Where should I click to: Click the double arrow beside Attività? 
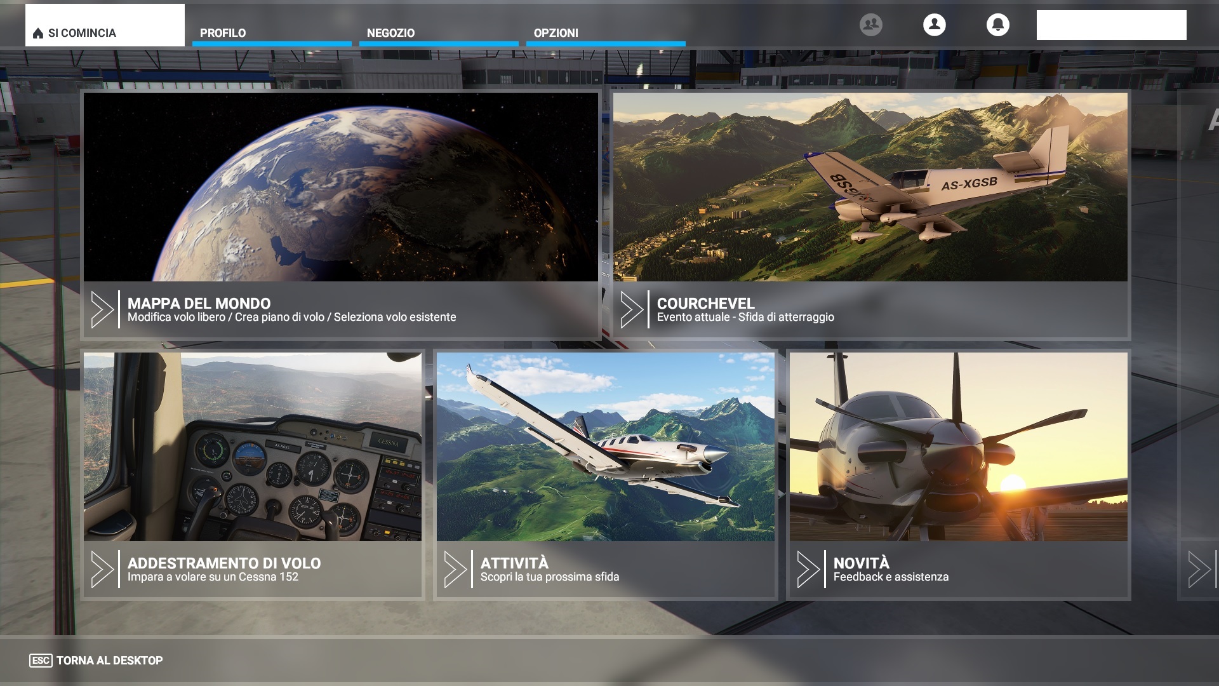pos(455,569)
